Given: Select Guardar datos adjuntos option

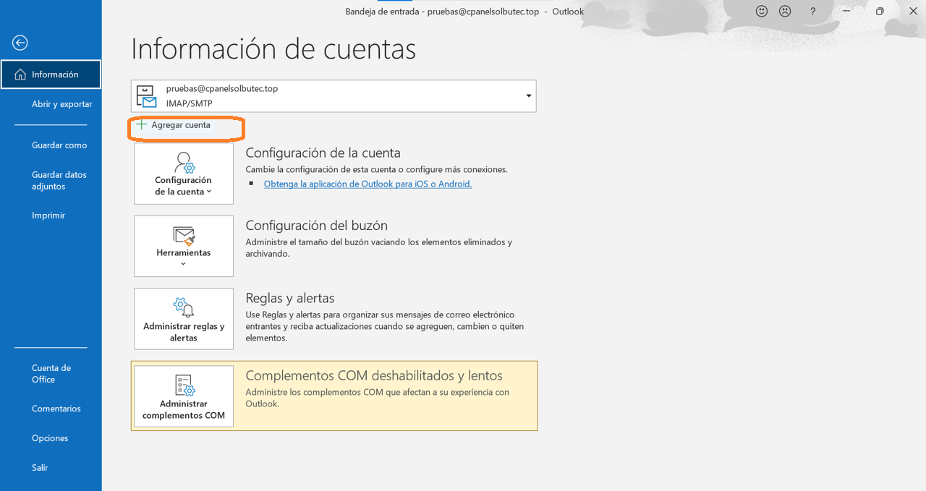Looking at the screenshot, I should [59, 180].
